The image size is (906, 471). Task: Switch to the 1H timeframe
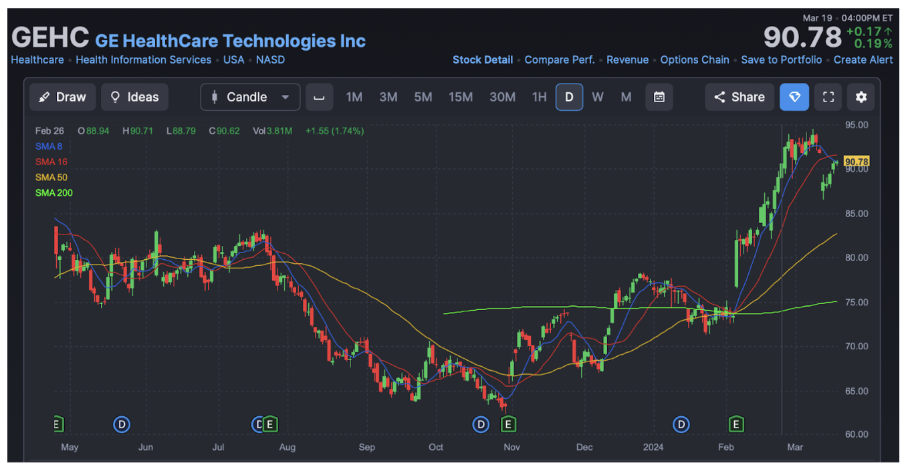539,97
